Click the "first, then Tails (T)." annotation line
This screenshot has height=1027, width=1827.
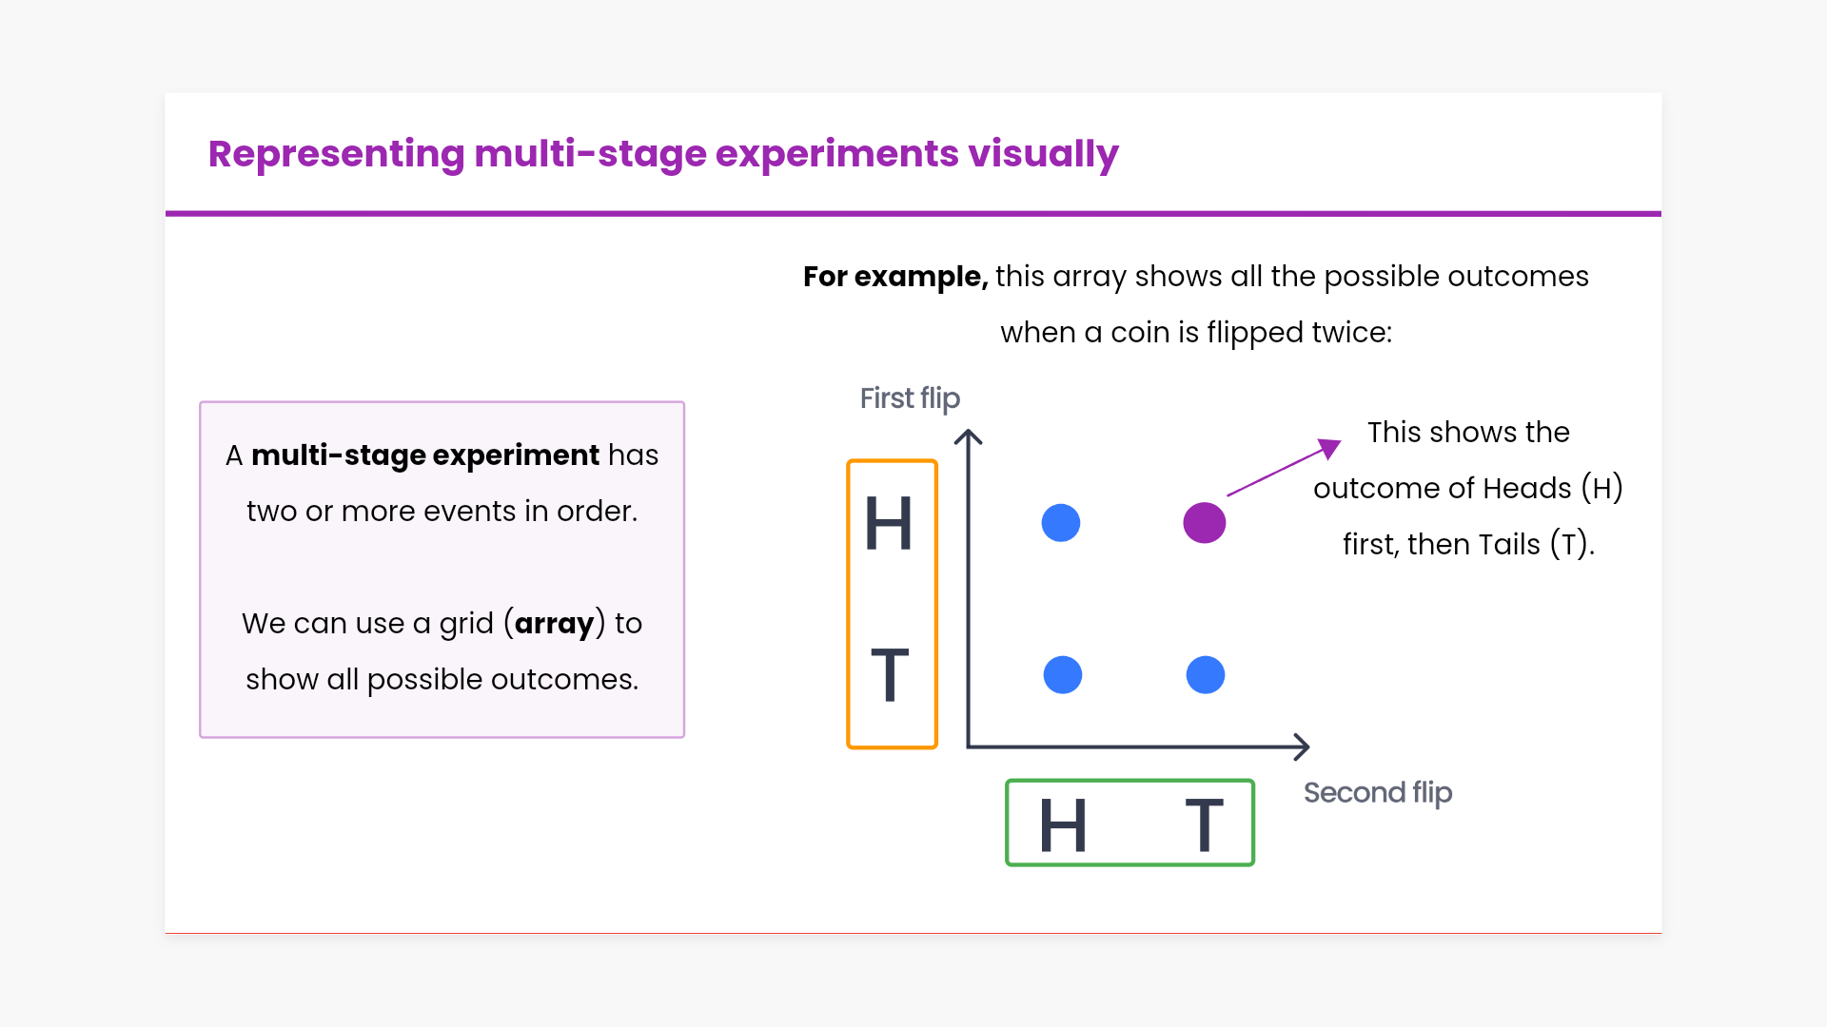pos(1468,544)
